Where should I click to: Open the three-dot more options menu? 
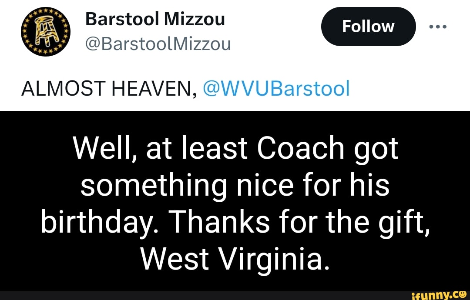point(437,26)
